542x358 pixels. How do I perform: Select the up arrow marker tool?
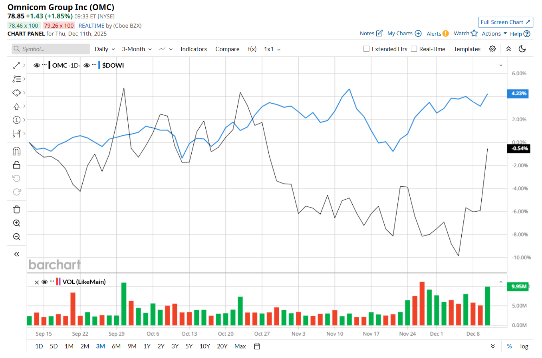pos(16,106)
